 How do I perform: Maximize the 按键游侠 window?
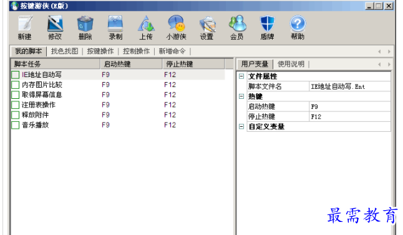pos(379,6)
